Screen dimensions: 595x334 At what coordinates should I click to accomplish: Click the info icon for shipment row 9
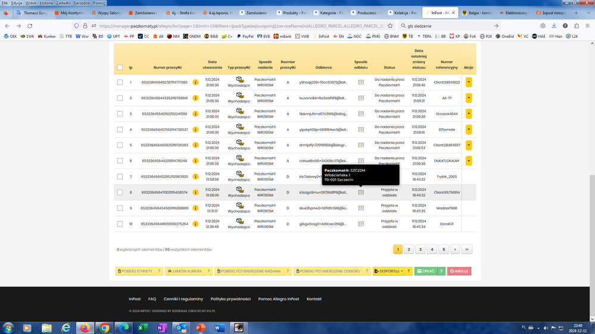[x=195, y=208]
